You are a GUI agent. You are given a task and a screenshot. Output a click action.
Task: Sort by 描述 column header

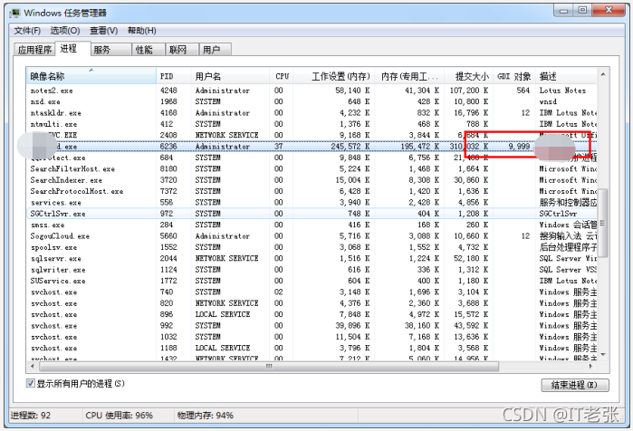[x=566, y=76]
